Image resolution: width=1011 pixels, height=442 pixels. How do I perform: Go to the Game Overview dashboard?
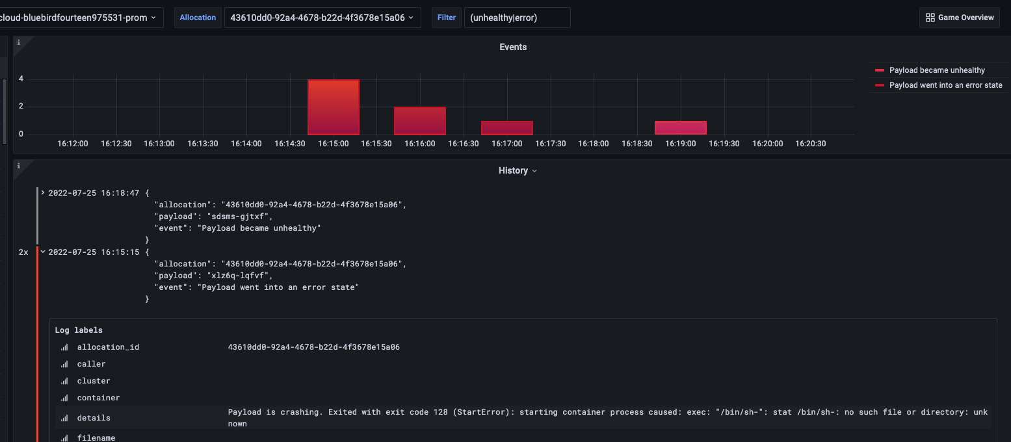pyautogui.click(x=959, y=18)
